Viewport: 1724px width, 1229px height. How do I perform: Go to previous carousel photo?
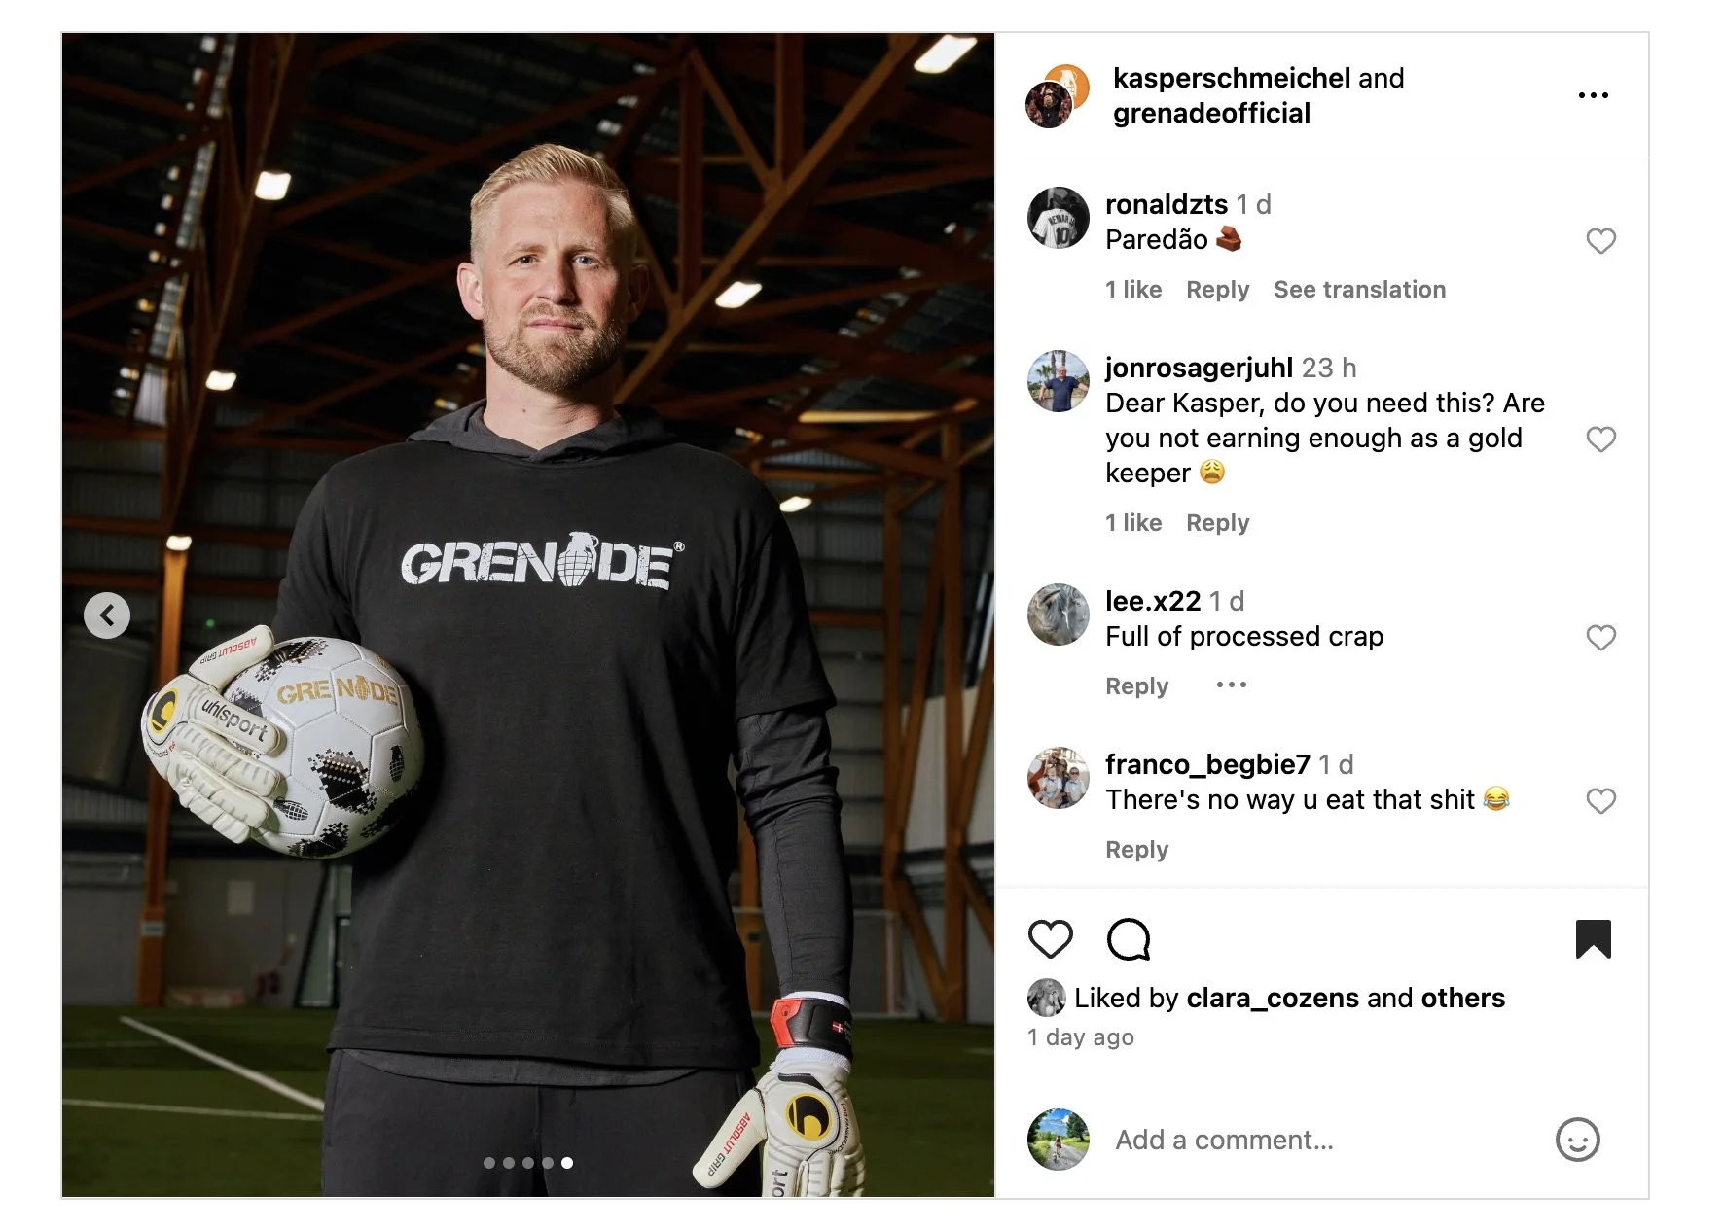107,615
